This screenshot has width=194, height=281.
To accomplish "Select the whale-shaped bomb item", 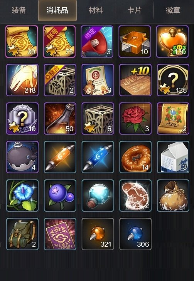I will click(22, 157).
